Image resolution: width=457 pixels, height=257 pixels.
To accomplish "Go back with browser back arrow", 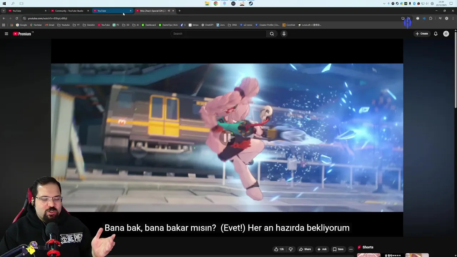I will point(4,18).
